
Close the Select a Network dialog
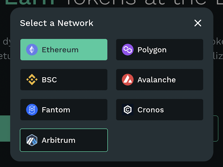tap(198, 23)
